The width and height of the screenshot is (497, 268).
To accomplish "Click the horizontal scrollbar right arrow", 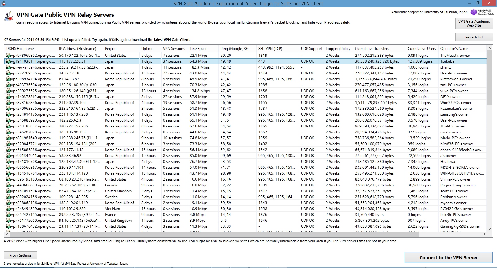I will pyautogui.click(x=485, y=234).
